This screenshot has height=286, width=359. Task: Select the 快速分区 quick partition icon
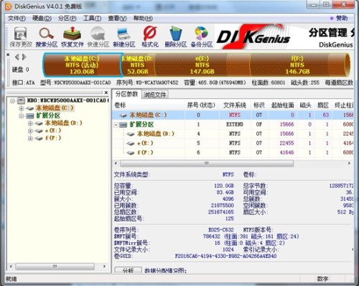click(x=98, y=37)
